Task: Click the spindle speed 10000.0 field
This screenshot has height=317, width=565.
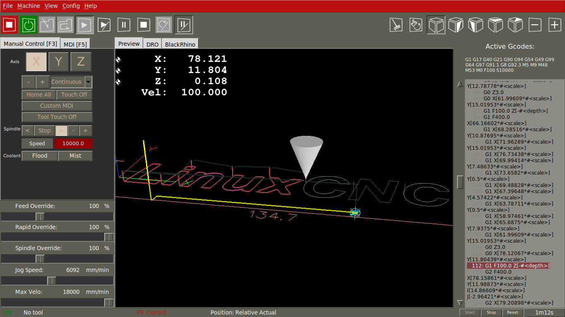Action: (73, 144)
